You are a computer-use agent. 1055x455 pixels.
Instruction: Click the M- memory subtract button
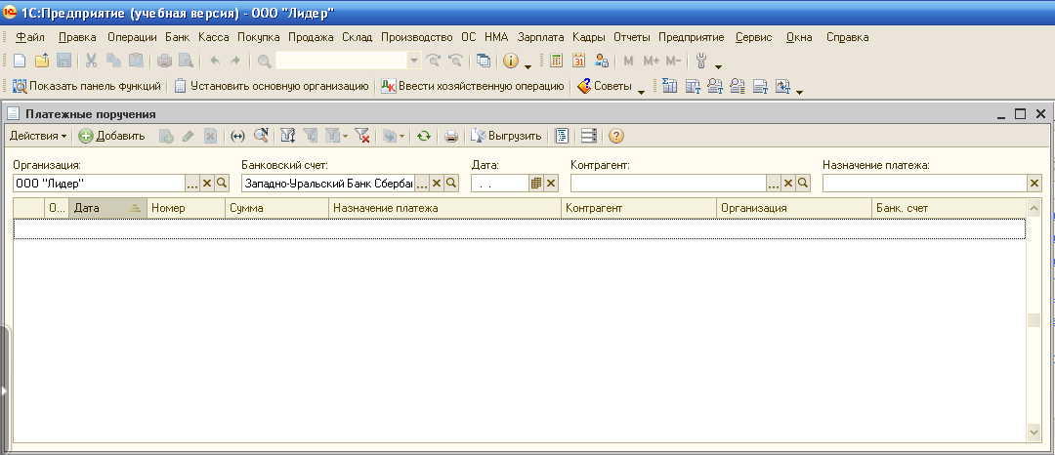(673, 62)
